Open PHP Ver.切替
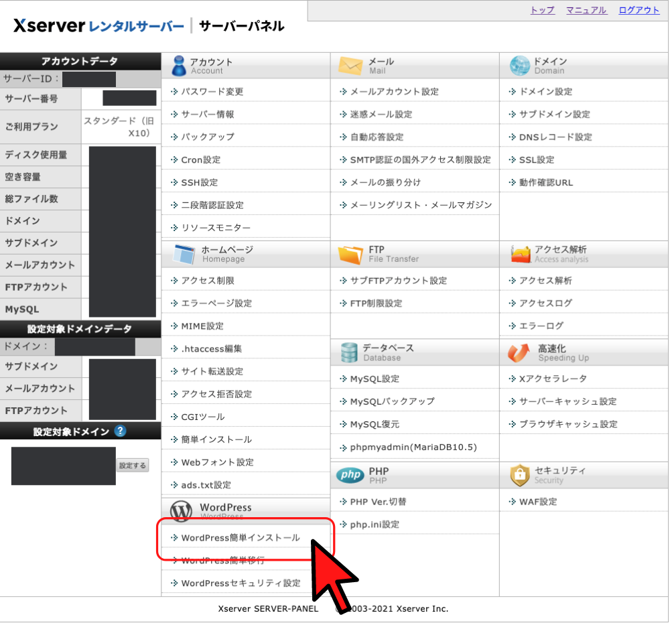Viewport: 670px width, 623px height. click(378, 502)
